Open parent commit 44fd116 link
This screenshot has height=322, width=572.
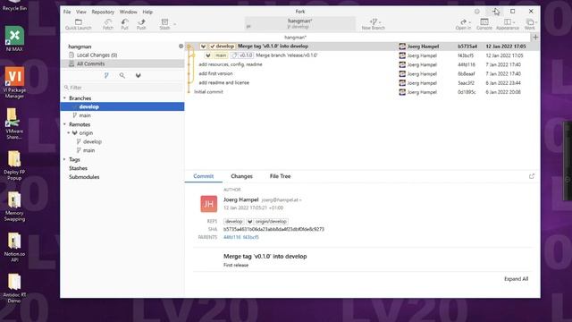pos(232,237)
